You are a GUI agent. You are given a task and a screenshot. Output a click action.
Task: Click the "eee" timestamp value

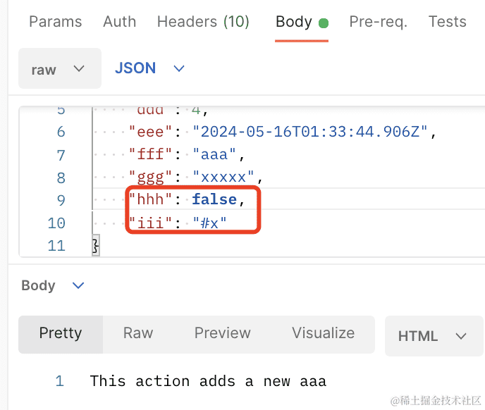click(x=315, y=132)
